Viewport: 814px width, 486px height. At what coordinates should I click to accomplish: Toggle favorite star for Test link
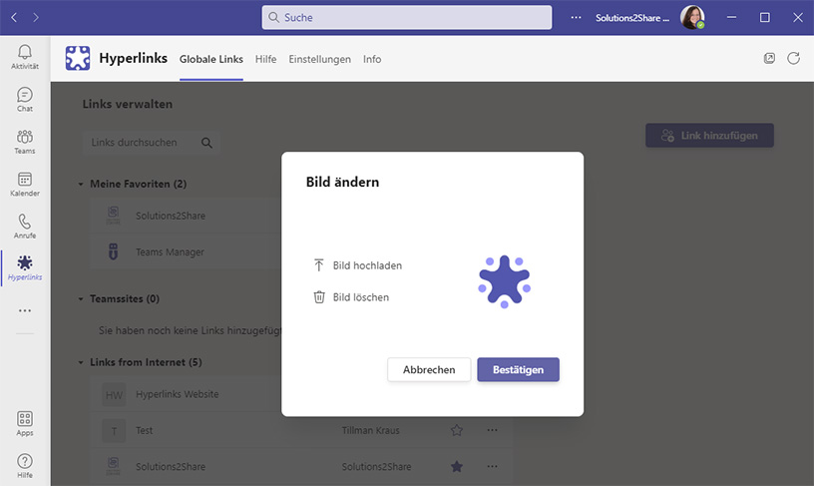pyautogui.click(x=456, y=430)
